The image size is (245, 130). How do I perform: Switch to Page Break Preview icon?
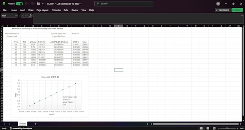pyautogui.click(x=214, y=128)
